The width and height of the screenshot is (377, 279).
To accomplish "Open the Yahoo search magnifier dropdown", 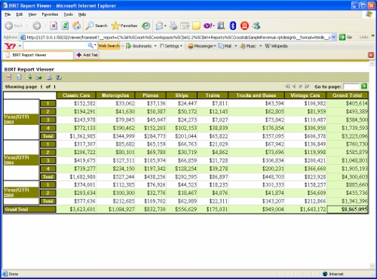I will (95, 45).
